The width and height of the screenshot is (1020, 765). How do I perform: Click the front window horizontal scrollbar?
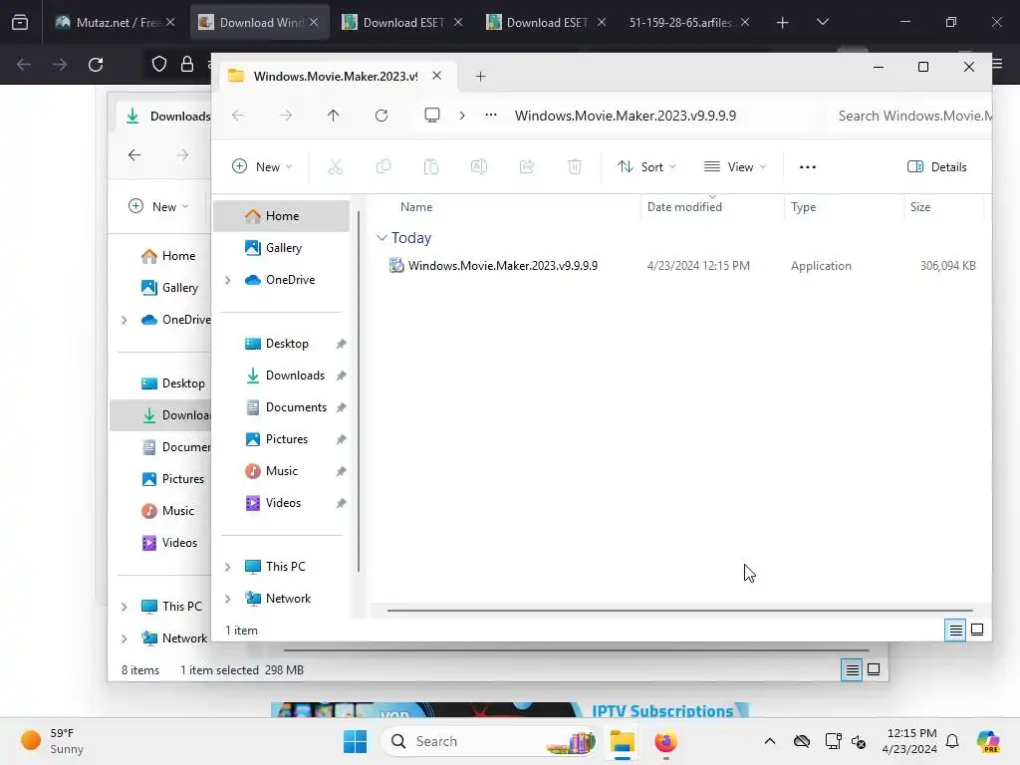click(x=679, y=611)
